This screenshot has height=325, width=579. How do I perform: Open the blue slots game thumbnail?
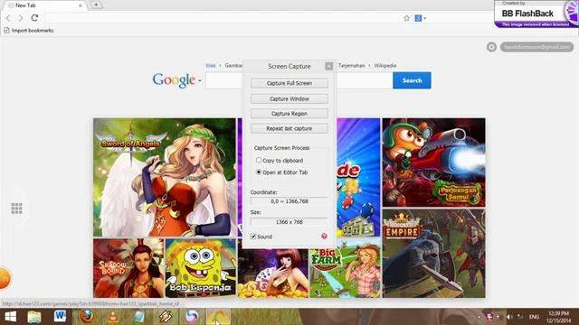358,177
